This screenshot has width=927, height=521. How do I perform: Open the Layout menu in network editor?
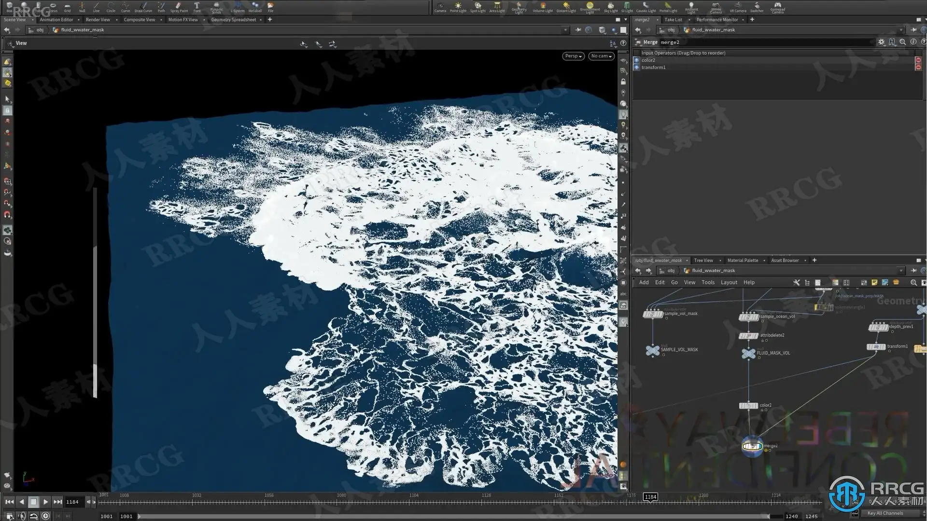click(x=729, y=283)
